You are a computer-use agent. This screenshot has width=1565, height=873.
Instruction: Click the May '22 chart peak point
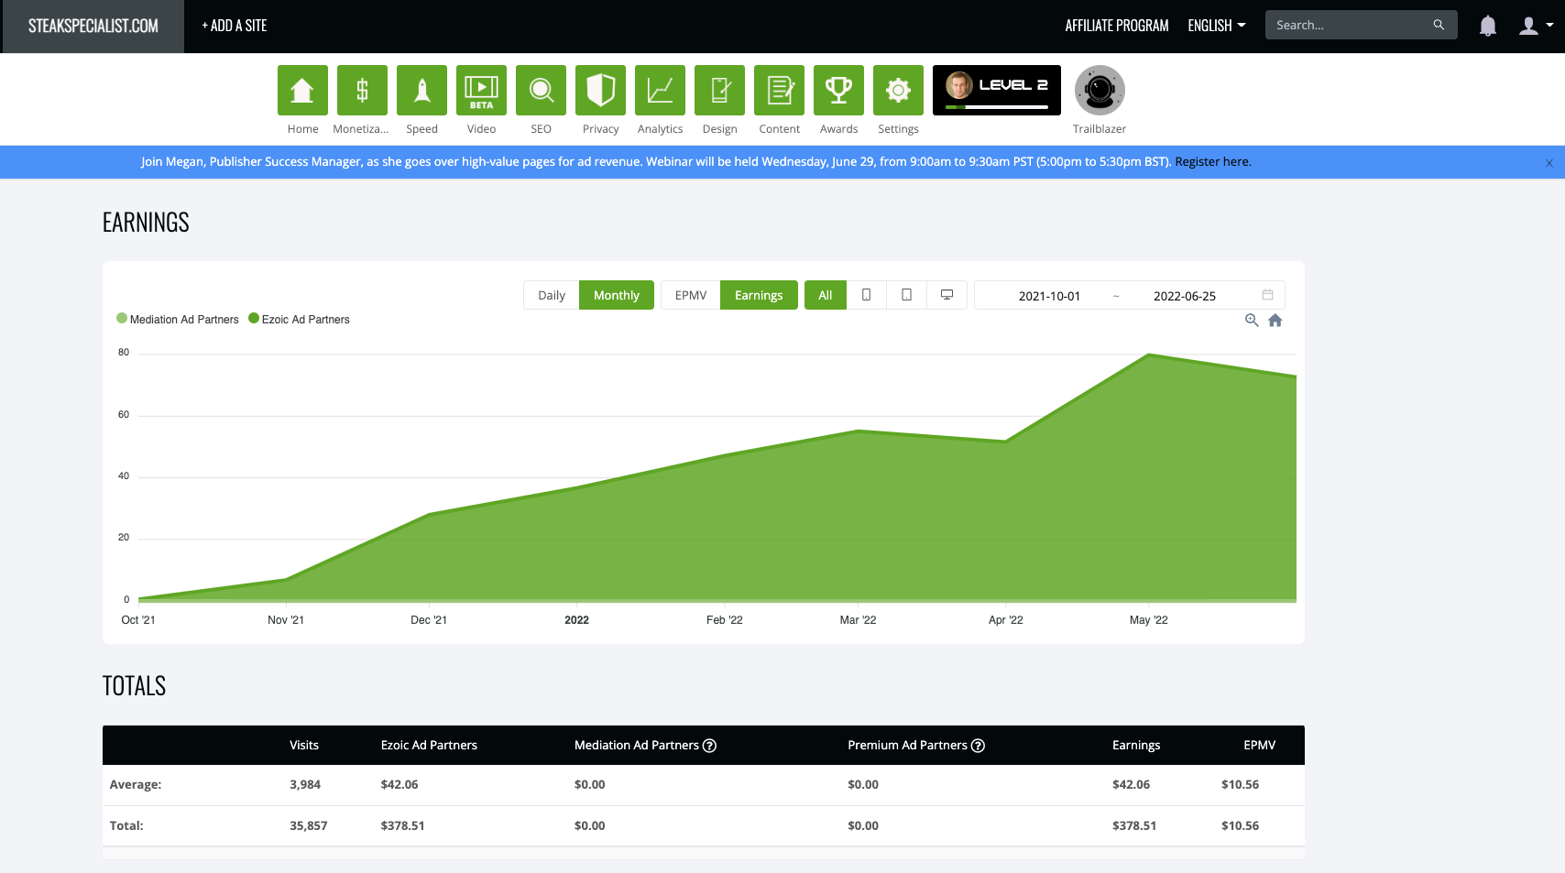tap(1149, 355)
